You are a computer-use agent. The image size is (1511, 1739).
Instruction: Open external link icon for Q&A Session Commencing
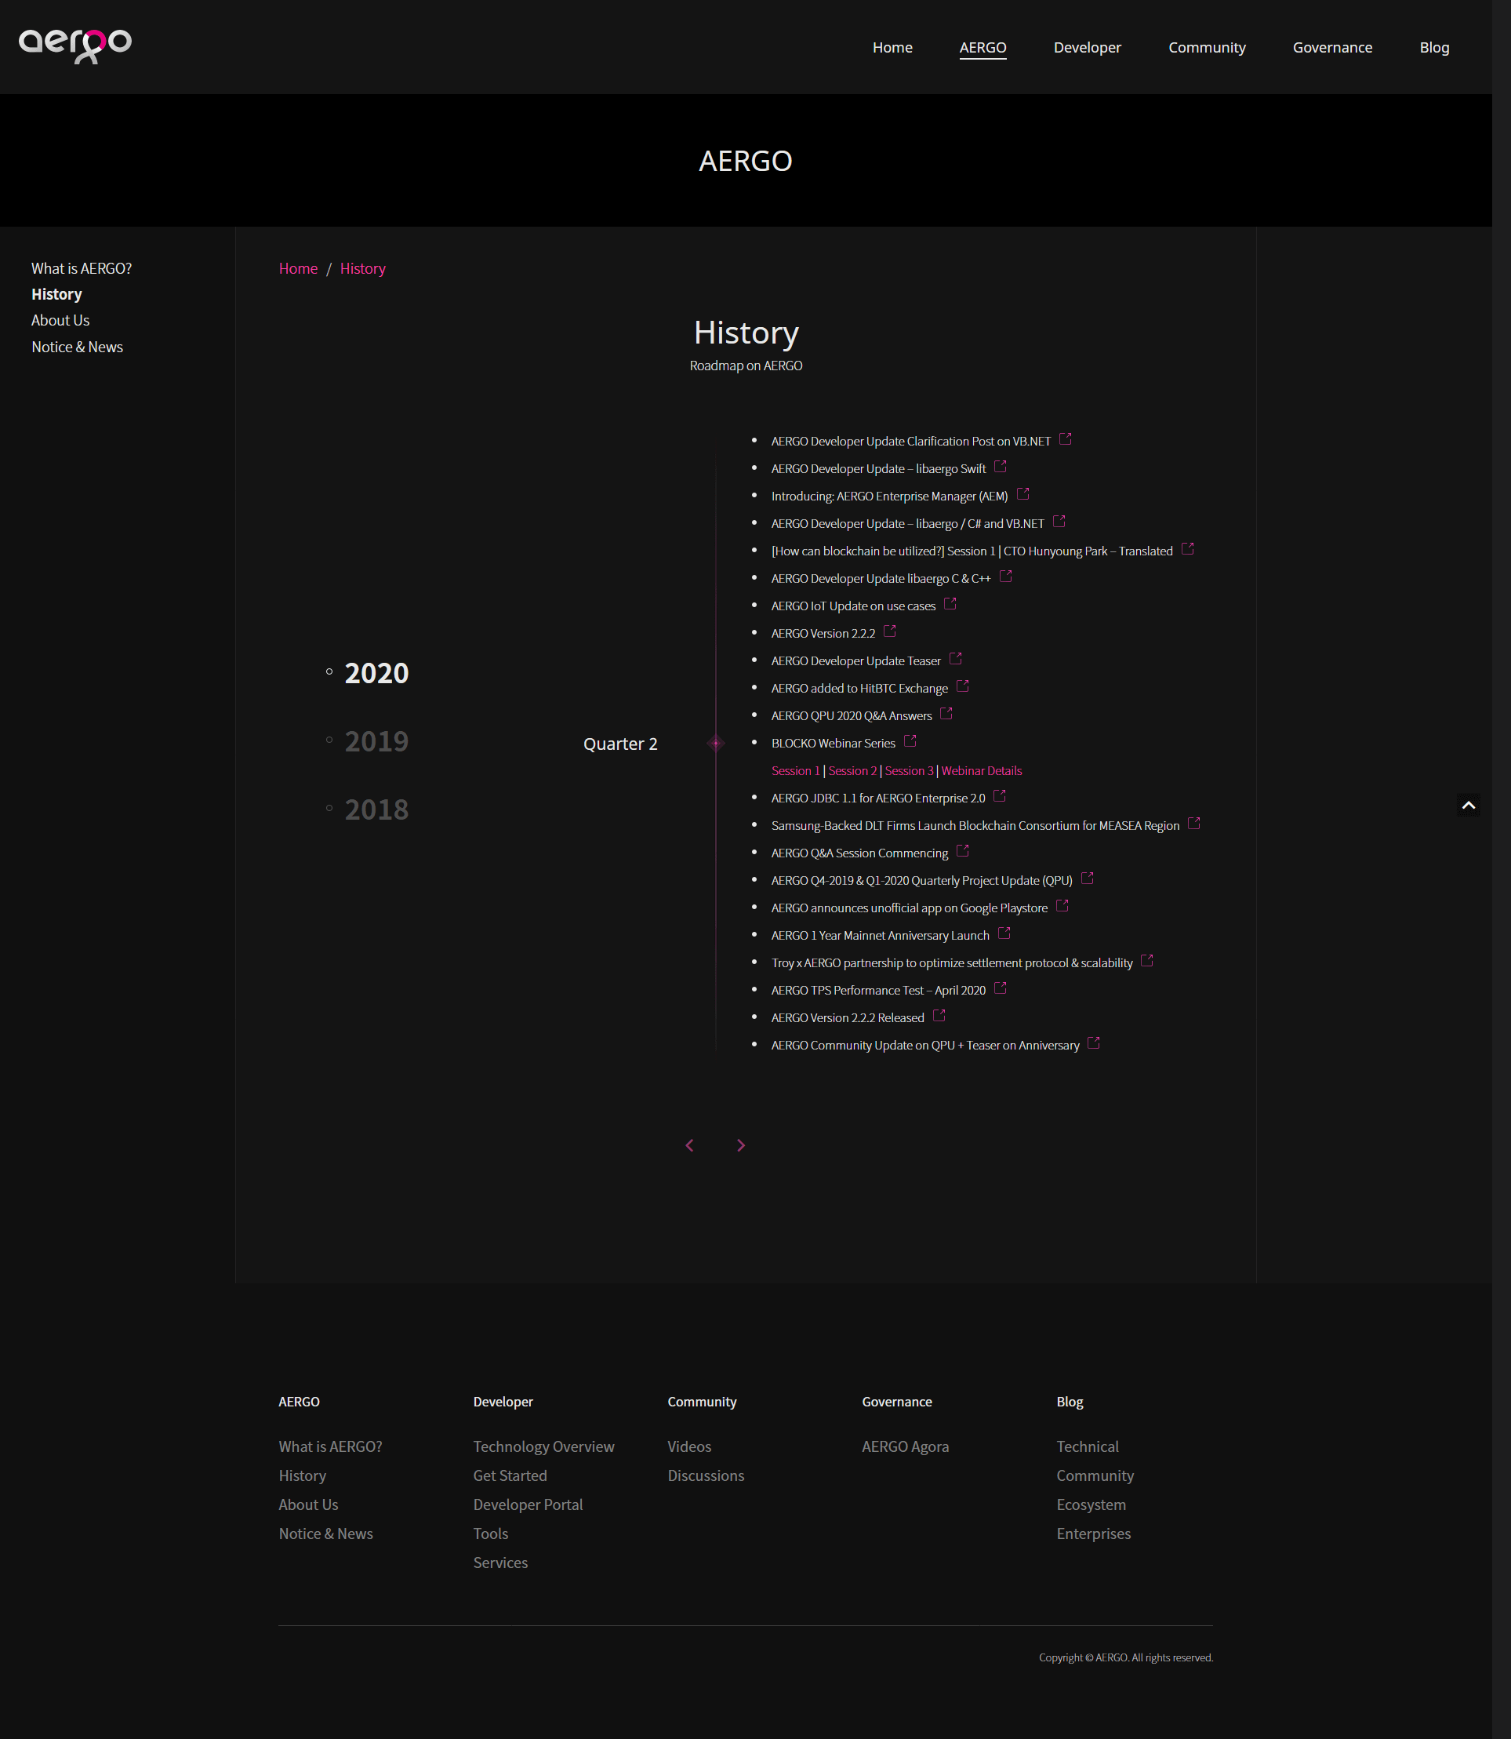pos(963,851)
